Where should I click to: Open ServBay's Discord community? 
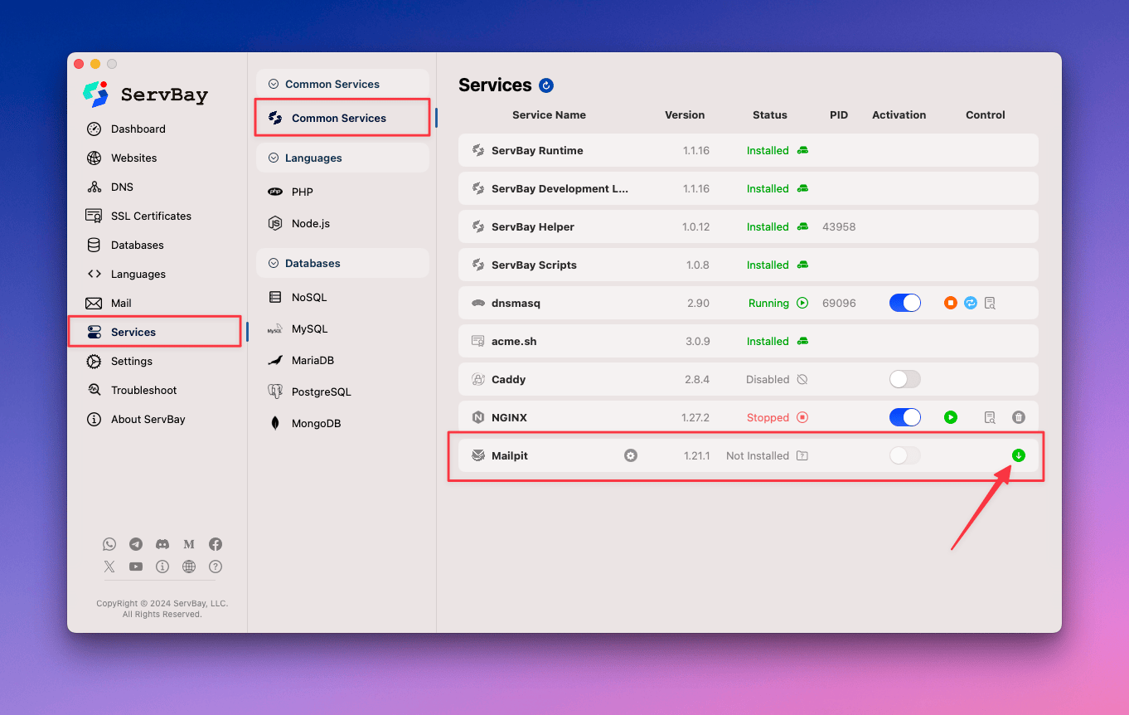tap(162, 544)
